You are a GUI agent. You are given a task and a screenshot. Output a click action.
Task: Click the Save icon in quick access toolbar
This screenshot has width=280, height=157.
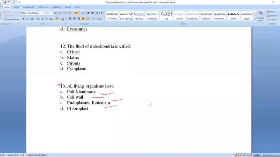click(x=5, y=2)
